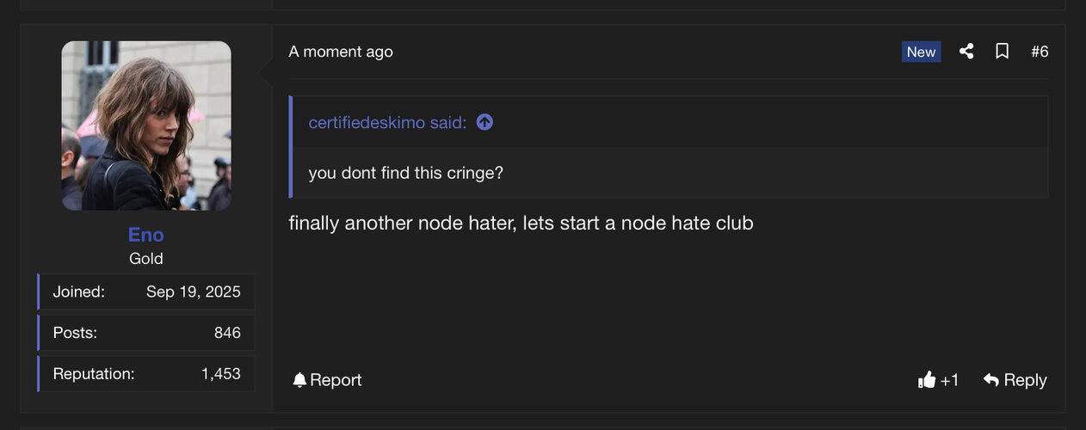This screenshot has width=1086, height=430.
Task: Click the up-arrow icon beside the quote author
Action: [484, 122]
